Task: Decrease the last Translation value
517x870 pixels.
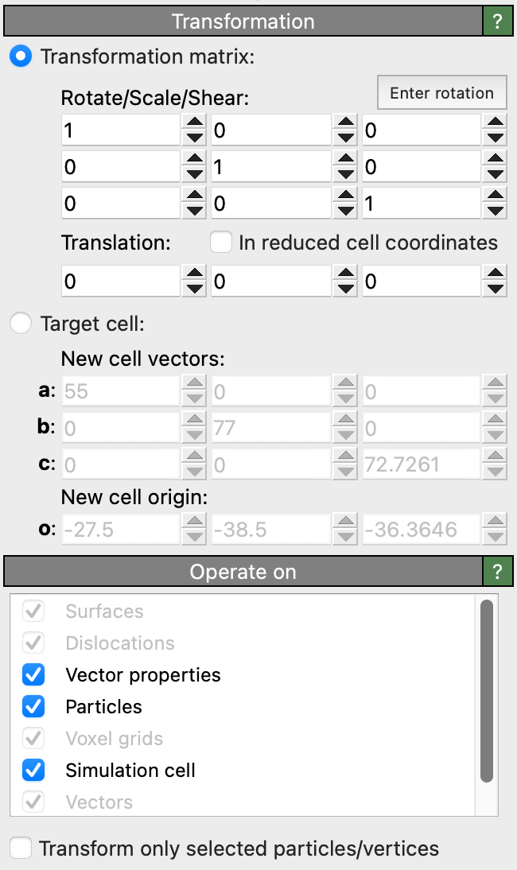Action: 496,290
